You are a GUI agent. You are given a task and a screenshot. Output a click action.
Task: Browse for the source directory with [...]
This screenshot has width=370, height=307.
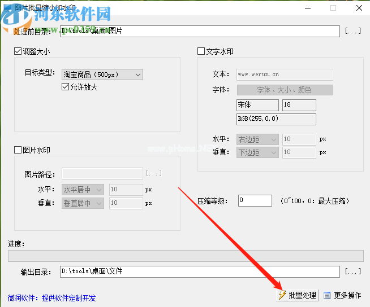(352, 32)
